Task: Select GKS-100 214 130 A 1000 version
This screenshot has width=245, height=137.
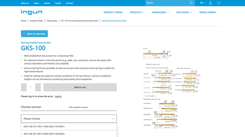Action: point(69,126)
